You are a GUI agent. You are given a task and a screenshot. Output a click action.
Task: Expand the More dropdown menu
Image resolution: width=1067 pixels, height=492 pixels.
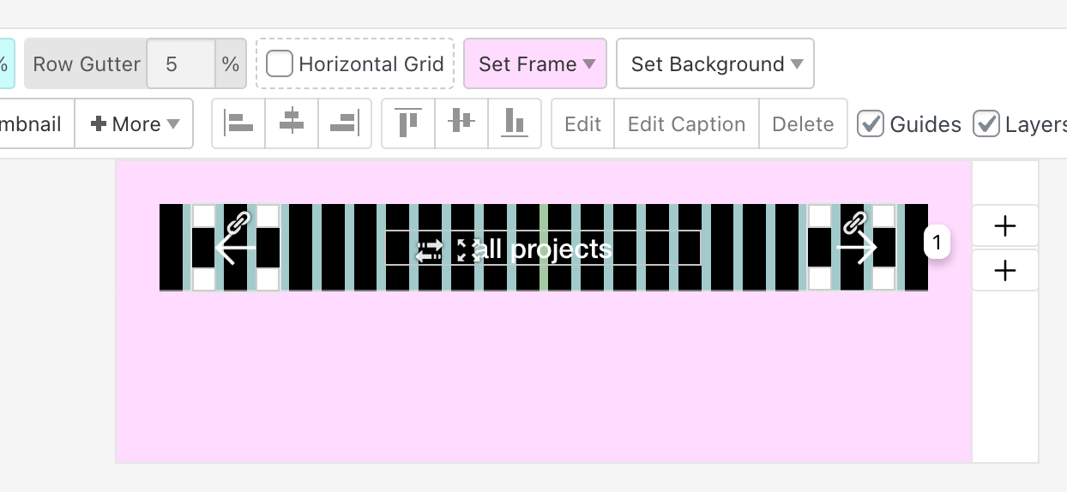point(135,124)
